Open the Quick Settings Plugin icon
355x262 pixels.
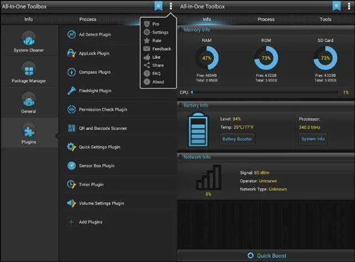pyautogui.click(x=71, y=147)
